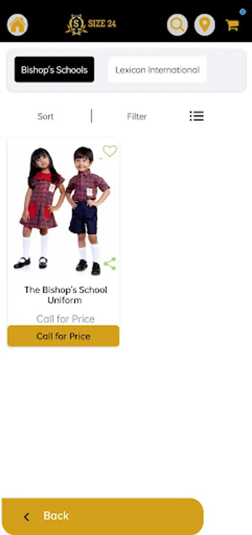This screenshot has height=535, width=252.
Task: Tap the Size 24 logo
Action: 91,24
